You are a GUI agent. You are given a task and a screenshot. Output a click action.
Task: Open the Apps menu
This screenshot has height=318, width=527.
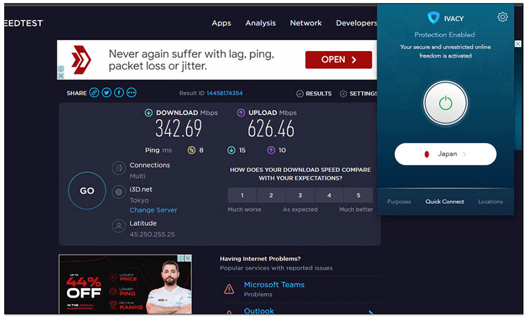221,23
